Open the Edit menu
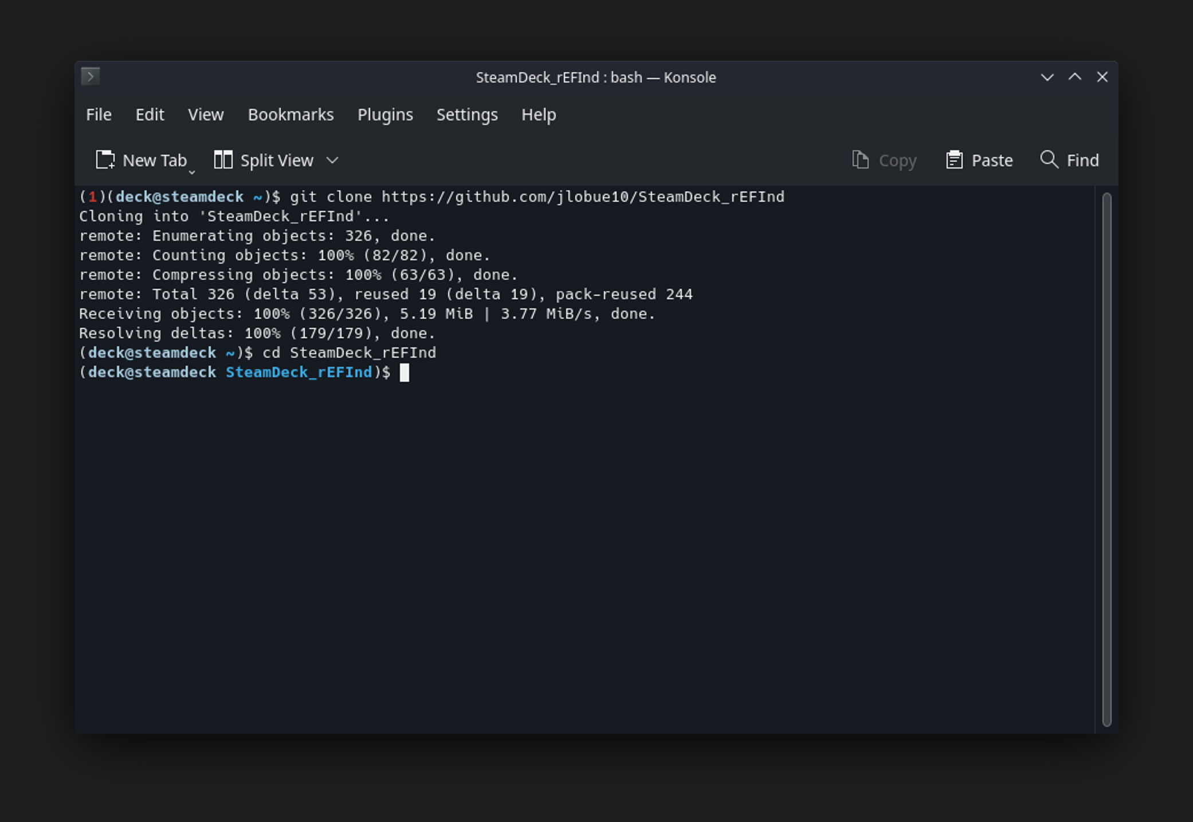This screenshot has width=1193, height=822. point(150,115)
